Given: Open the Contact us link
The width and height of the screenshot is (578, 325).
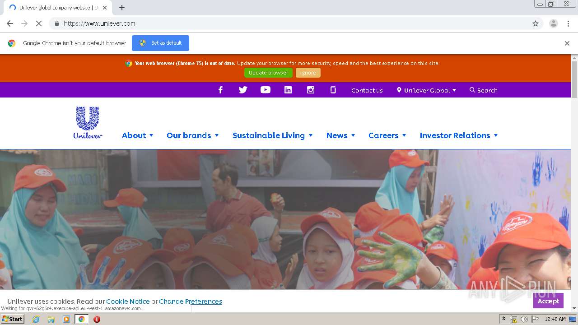Looking at the screenshot, I should click(x=367, y=90).
